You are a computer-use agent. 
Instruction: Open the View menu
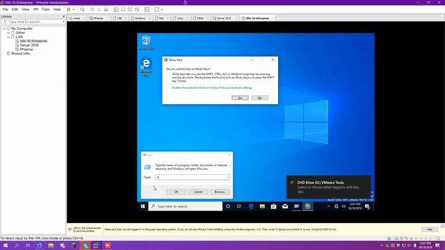[25, 9]
